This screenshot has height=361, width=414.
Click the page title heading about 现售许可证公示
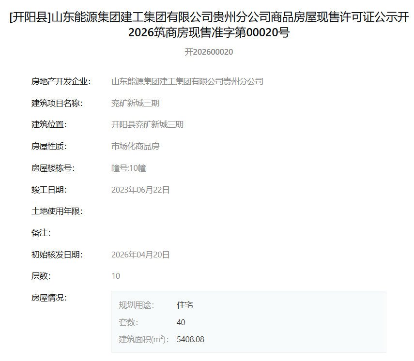(209, 25)
